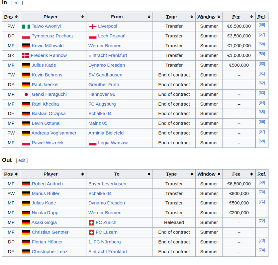The image size is (278, 265).
Task: Open the Eintracht Frankfurt link in Rønnow row
Action: [x=108, y=55]
